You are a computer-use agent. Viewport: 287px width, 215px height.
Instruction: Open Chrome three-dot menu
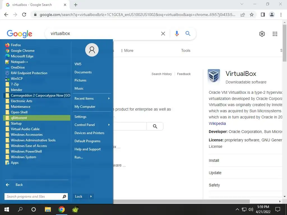point(281,15)
